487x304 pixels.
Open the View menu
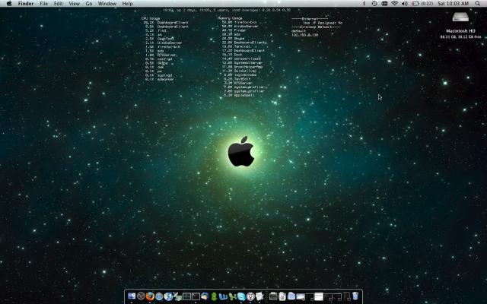coord(75,3)
